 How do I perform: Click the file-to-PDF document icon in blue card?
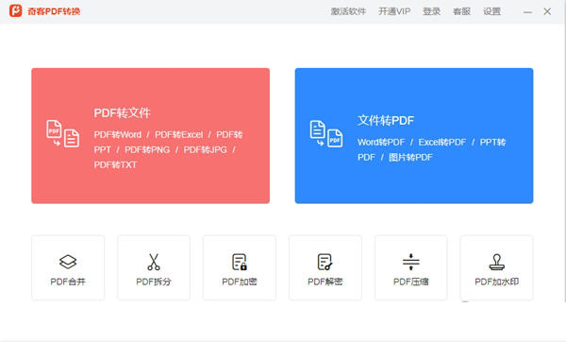(x=326, y=134)
